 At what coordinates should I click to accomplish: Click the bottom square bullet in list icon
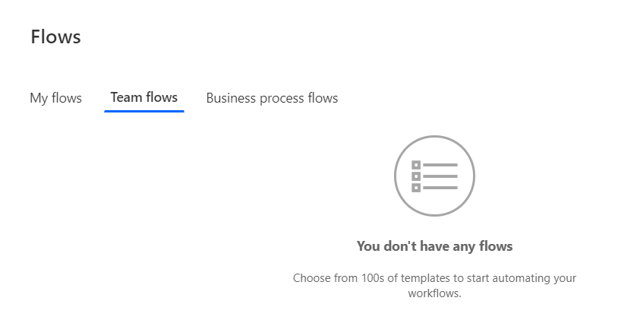(416, 188)
